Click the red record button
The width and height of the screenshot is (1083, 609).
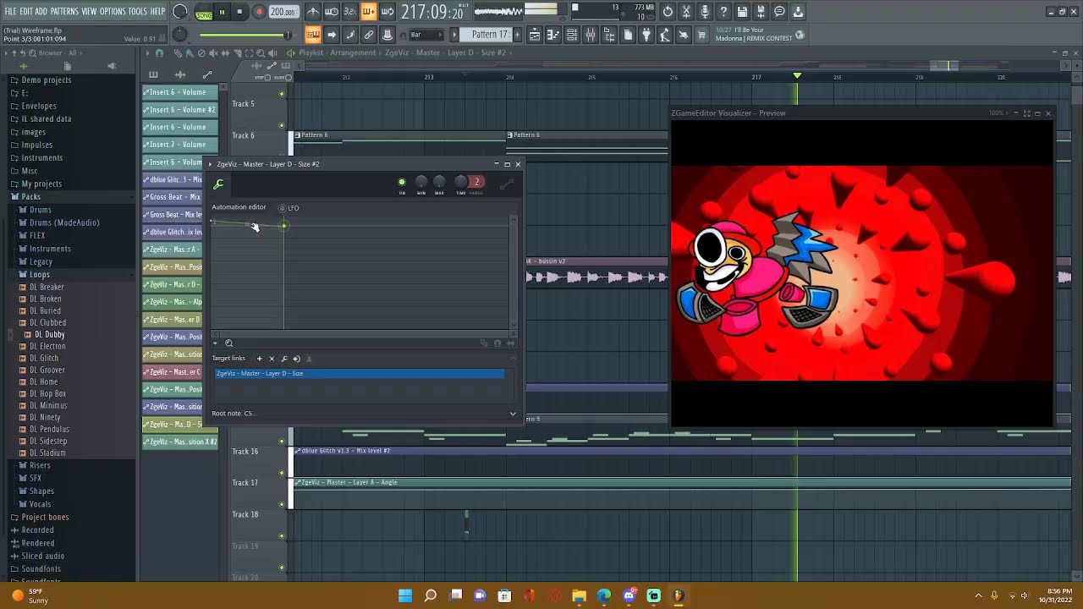259,13
